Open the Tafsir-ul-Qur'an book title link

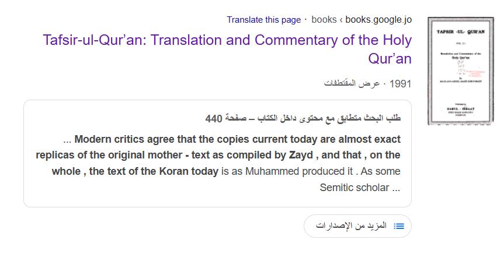tap(227, 41)
